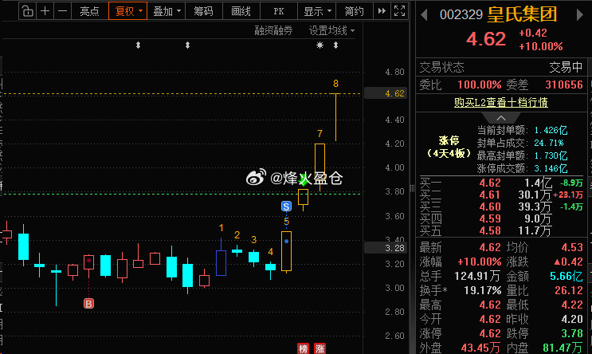This screenshot has height=354, width=592.
Task: Open the 复权 dropdown
Action: (x=127, y=11)
